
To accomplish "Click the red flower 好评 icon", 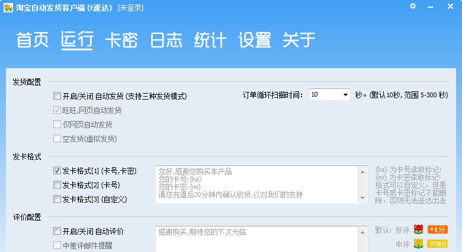I will [x=418, y=229].
